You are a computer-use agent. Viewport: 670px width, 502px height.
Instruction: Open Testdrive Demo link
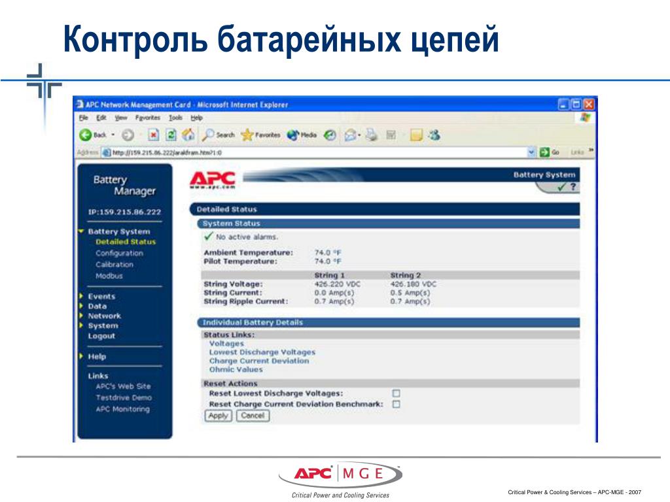[124, 397]
